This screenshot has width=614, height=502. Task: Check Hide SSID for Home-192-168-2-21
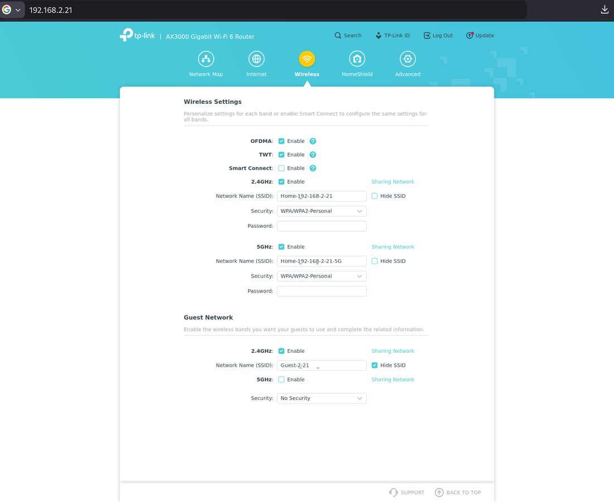pyautogui.click(x=375, y=196)
